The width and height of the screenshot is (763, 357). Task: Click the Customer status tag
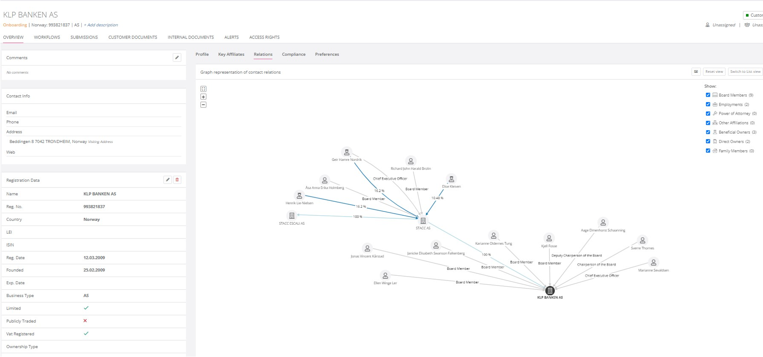click(x=753, y=15)
